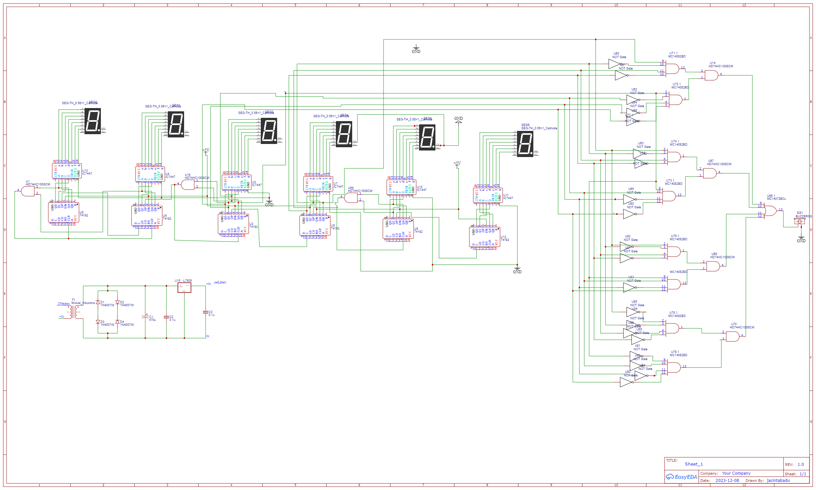Select the seven-segment display above U10 IC7447
816x490 pixels.
click(x=427, y=137)
